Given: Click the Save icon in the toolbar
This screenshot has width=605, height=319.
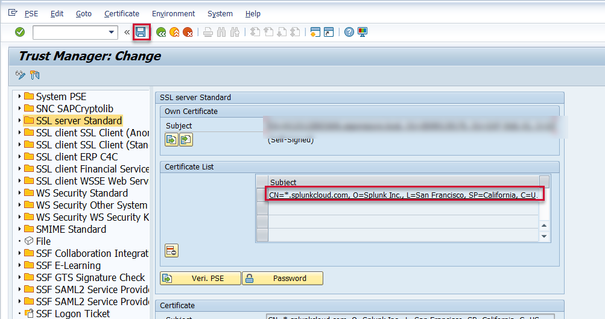Looking at the screenshot, I should point(141,32).
